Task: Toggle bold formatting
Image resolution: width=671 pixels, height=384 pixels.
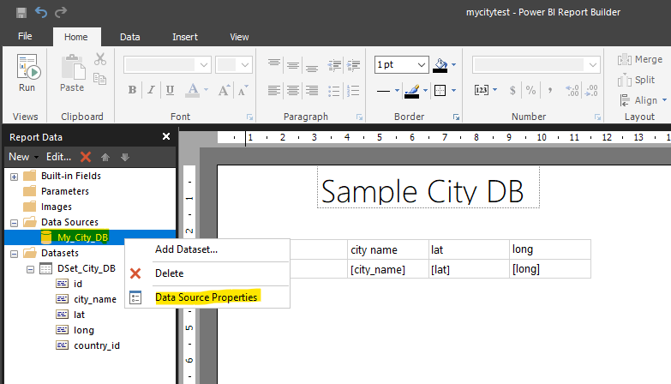Action: pyautogui.click(x=132, y=90)
